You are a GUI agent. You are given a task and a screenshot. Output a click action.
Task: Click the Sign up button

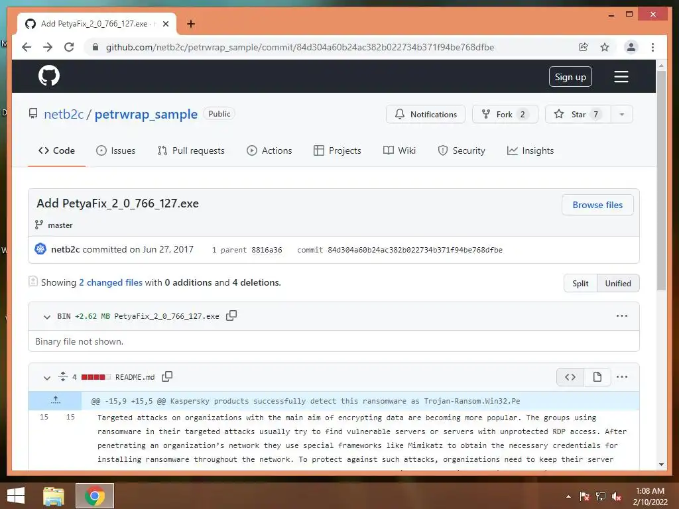(x=570, y=77)
